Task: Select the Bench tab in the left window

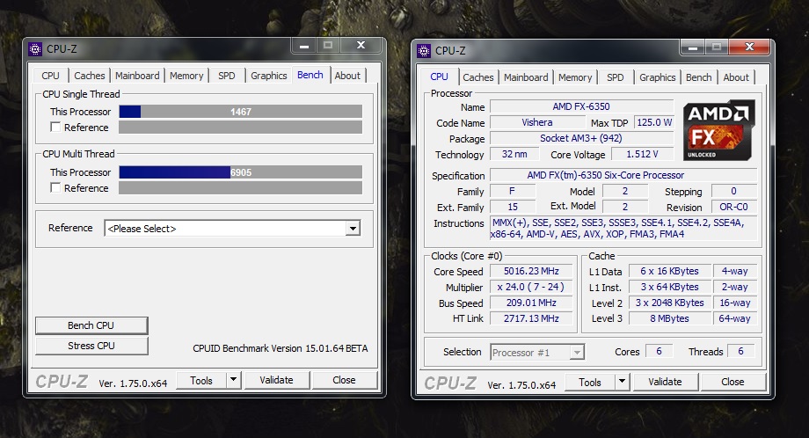Action: tap(310, 75)
